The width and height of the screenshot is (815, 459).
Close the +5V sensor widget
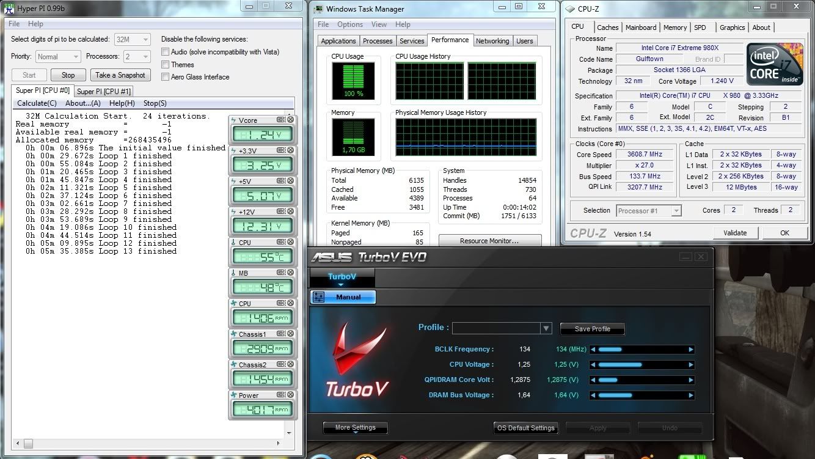(x=290, y=181)
